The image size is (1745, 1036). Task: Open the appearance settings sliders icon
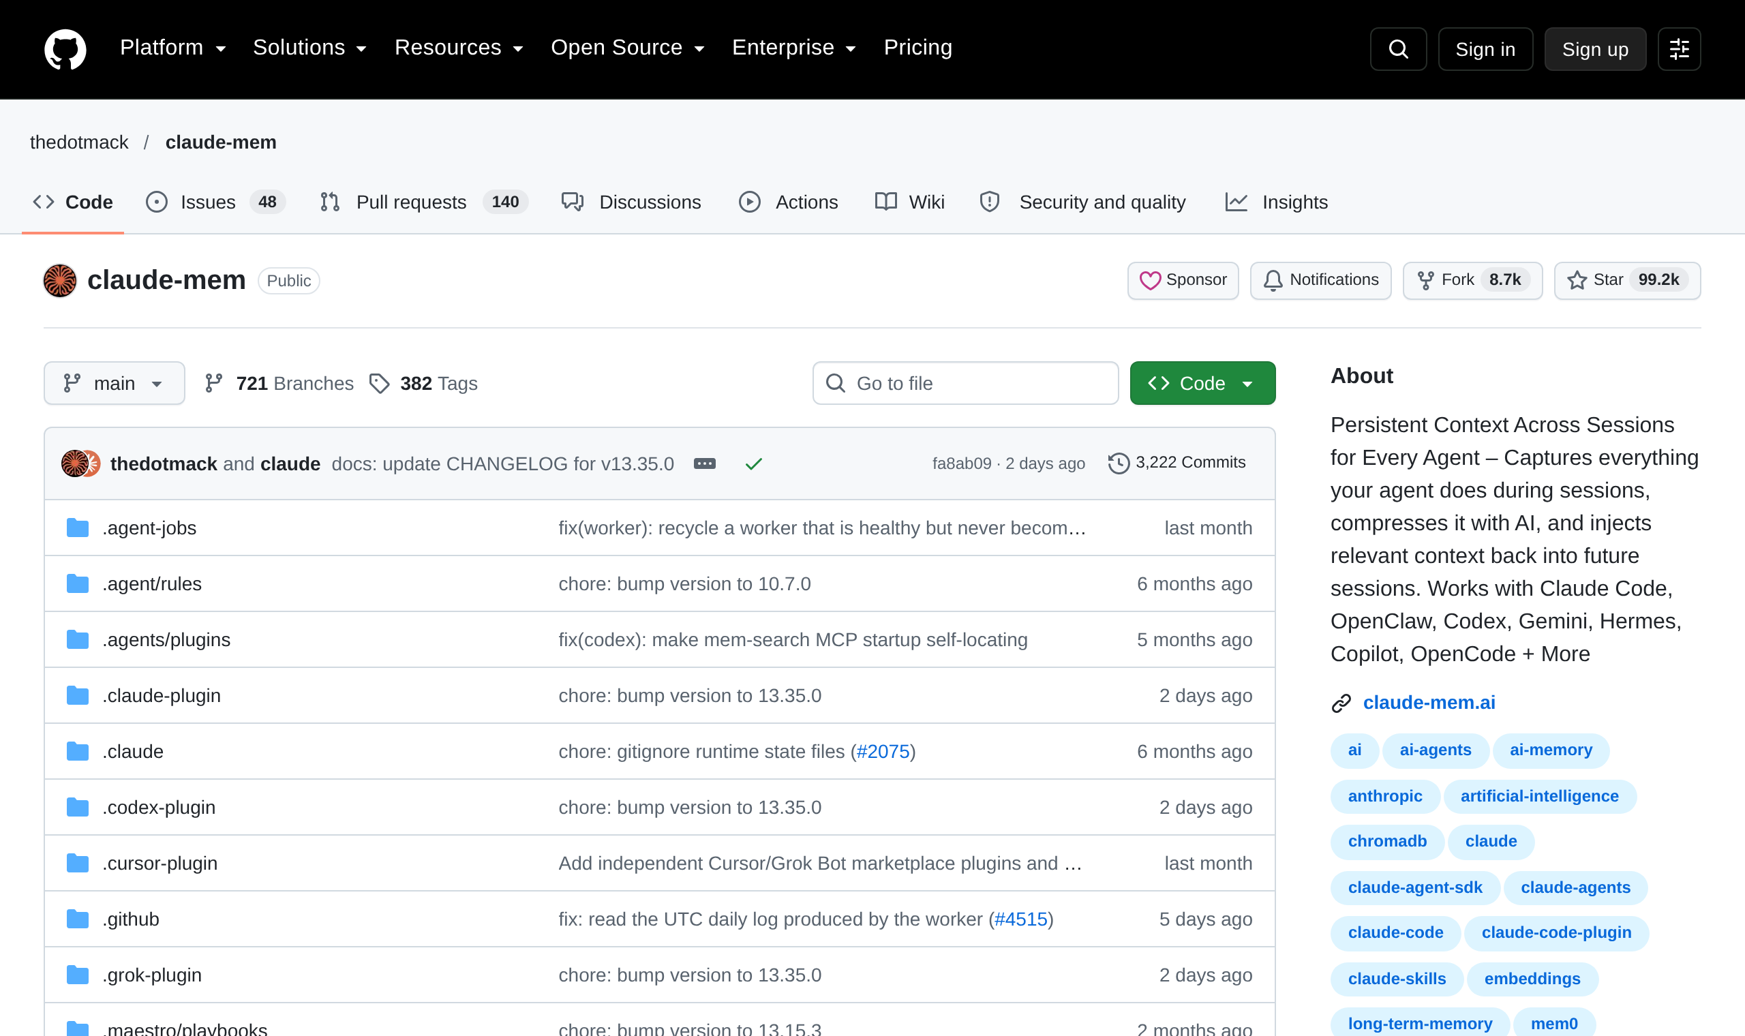1679,49
